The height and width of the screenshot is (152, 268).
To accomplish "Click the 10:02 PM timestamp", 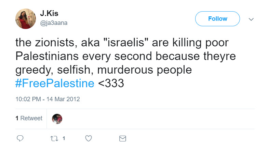I will [x=28, y=100].
